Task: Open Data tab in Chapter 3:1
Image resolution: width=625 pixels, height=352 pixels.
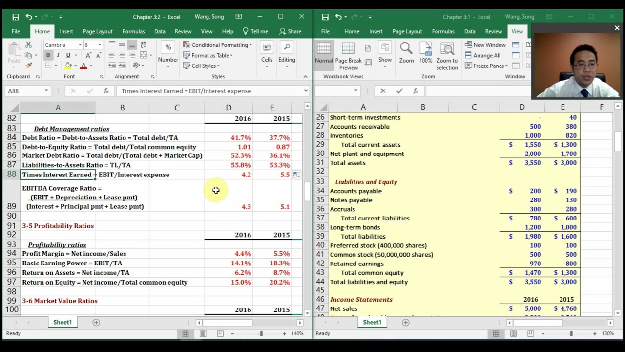Action: click(470, 31)
